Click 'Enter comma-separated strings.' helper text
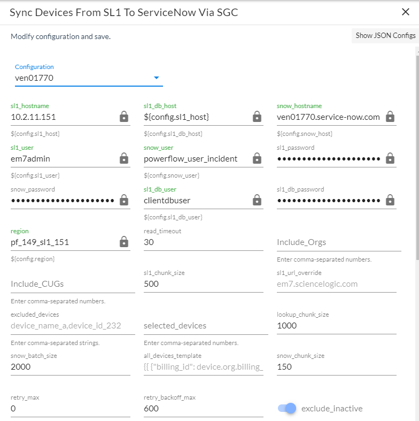 (x=55, y=343)
